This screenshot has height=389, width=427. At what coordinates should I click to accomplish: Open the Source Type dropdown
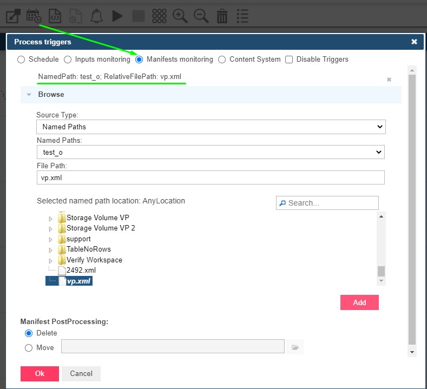tap(211, 127)
